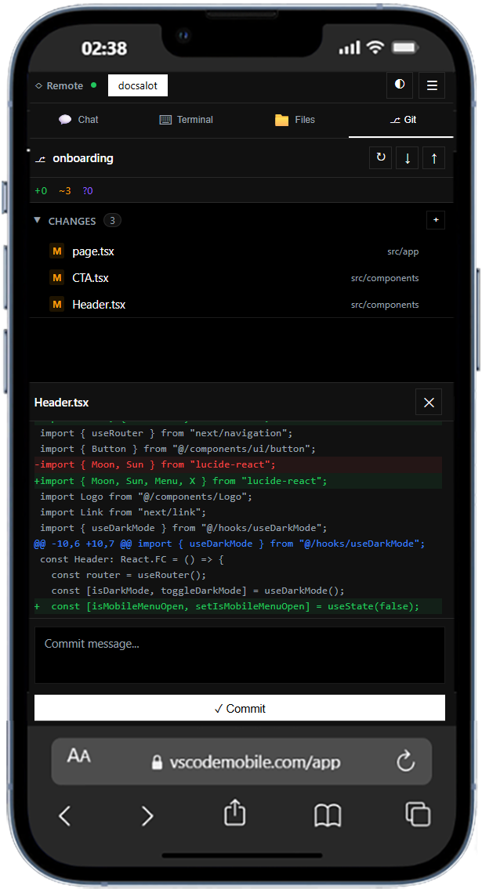Tap the chat bubble icon on Chat tab

point(65,119)
